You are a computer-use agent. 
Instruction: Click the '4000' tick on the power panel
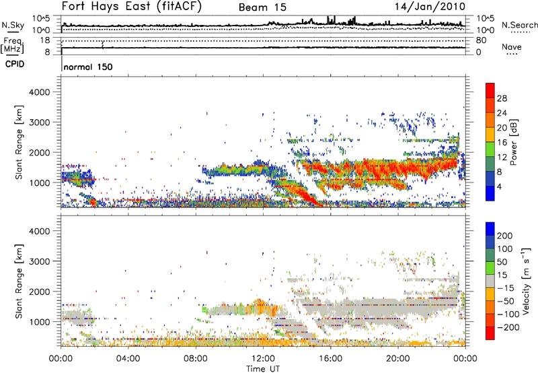click(39, 92)
